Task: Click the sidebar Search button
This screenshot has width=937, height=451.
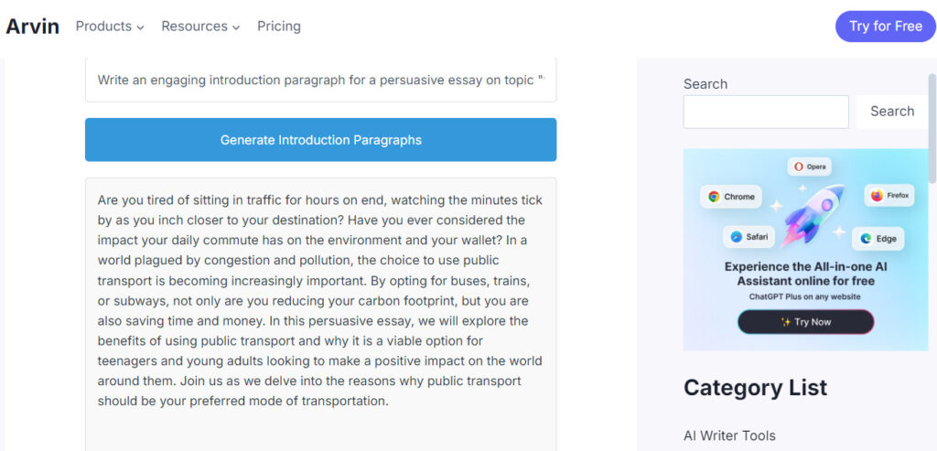Action: 891,112
